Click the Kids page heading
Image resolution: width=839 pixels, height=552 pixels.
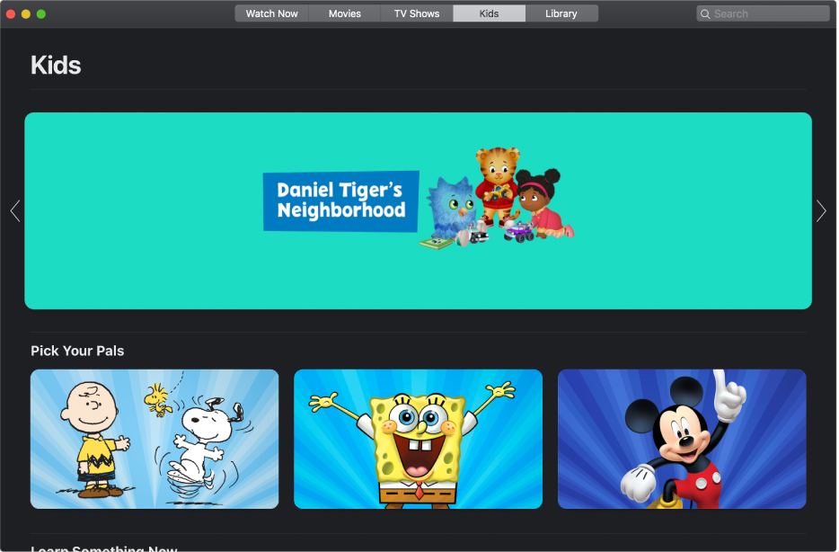click(56, 65)
